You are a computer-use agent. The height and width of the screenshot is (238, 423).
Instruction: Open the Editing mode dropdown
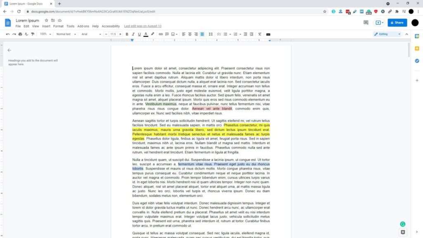pos(387,34)
